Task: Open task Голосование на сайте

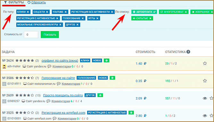Action: 58,78
